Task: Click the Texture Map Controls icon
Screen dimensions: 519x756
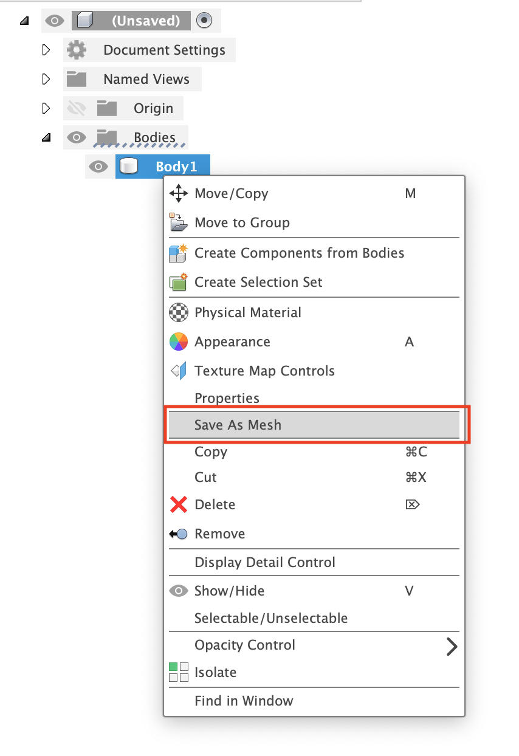Action: click(179, 371)
